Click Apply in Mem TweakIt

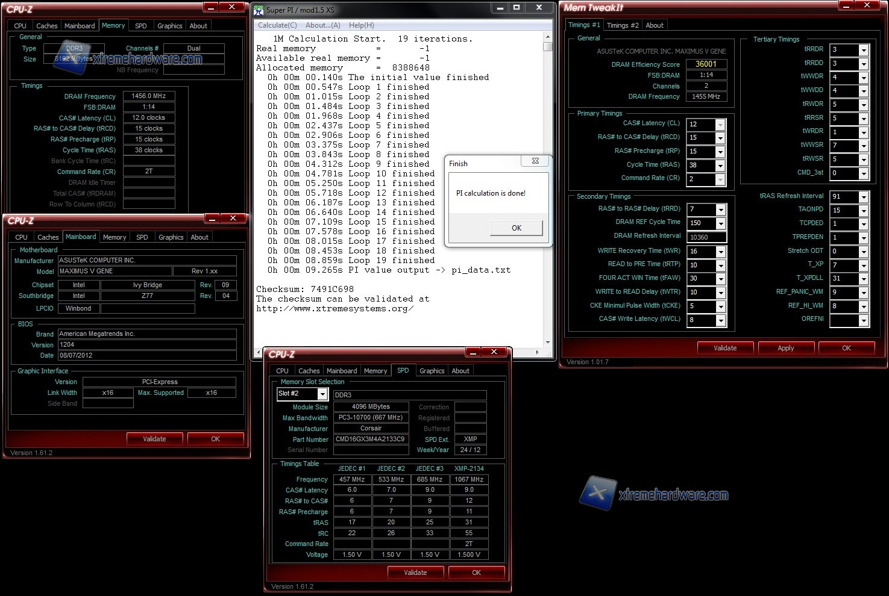click(x=785, y=348)
